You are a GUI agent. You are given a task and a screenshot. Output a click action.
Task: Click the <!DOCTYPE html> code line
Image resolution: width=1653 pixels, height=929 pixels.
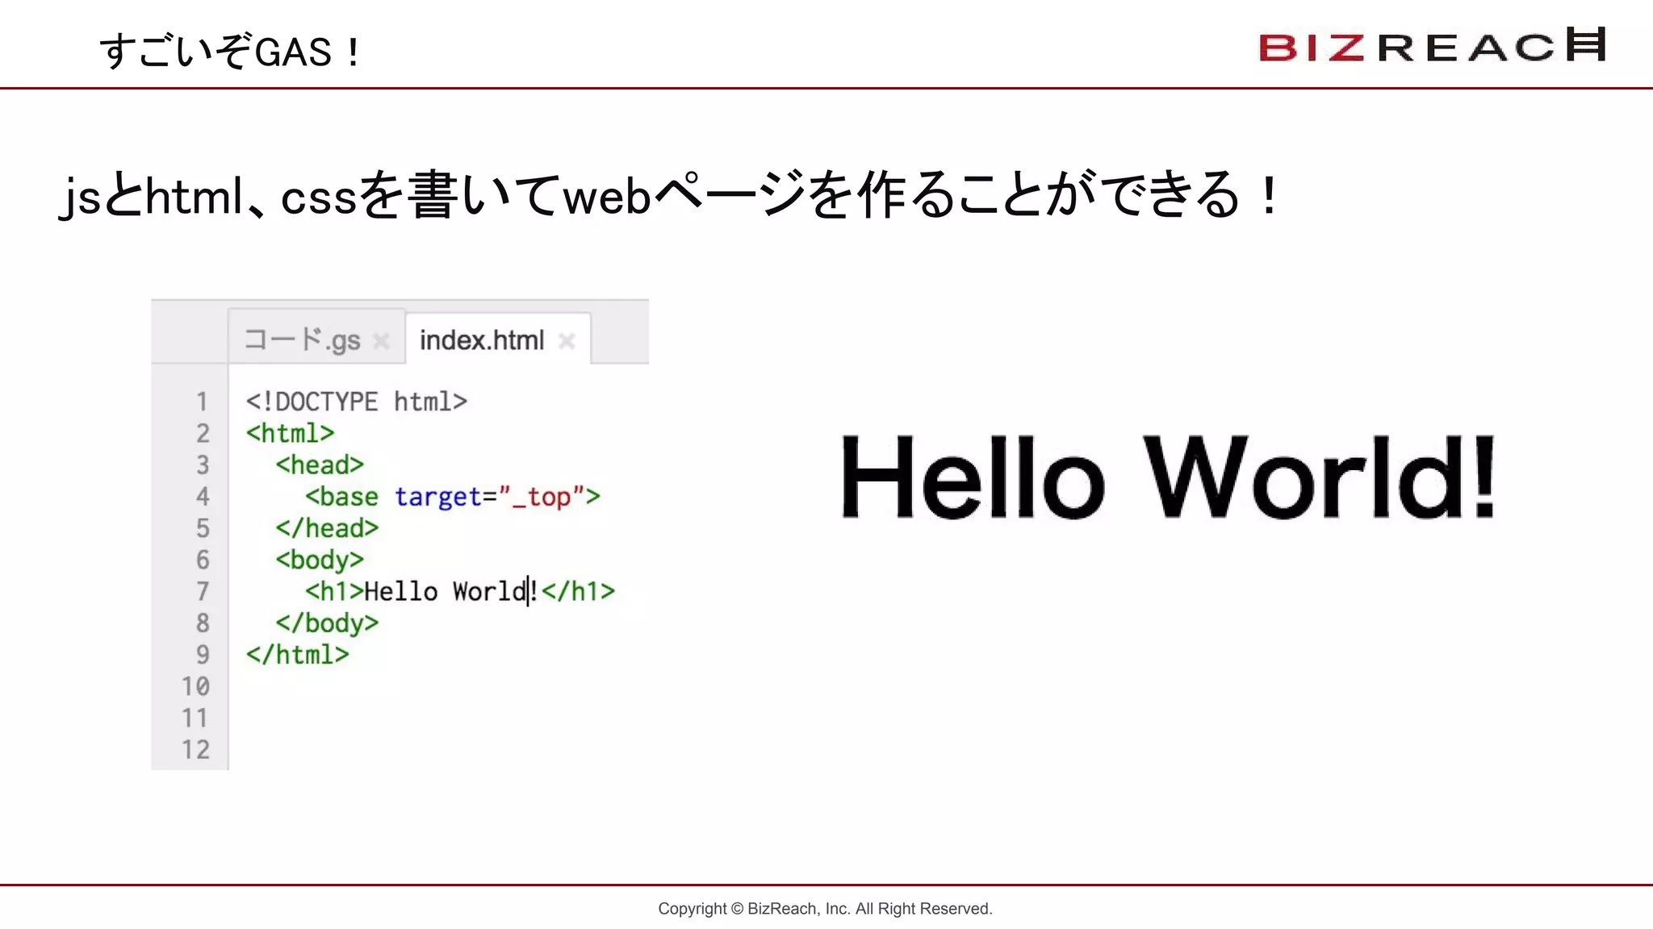[x=357, y=402]
